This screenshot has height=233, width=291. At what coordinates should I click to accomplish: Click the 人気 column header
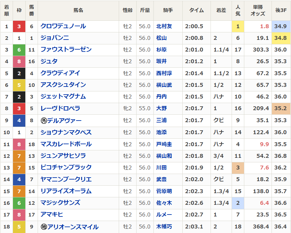click(x=238, y=10)
